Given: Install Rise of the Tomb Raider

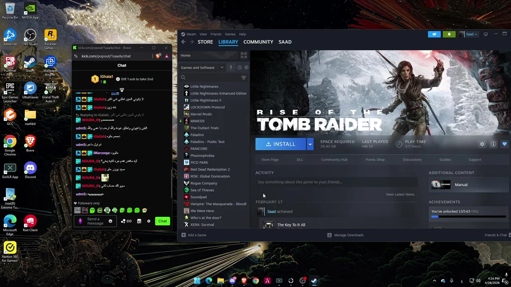Looking at the screenshot, I should (281, 144).
